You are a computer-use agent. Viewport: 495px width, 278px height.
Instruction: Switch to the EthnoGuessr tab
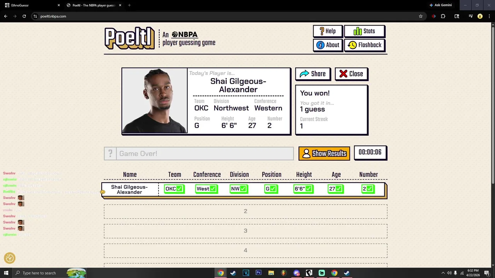(31, 5)
